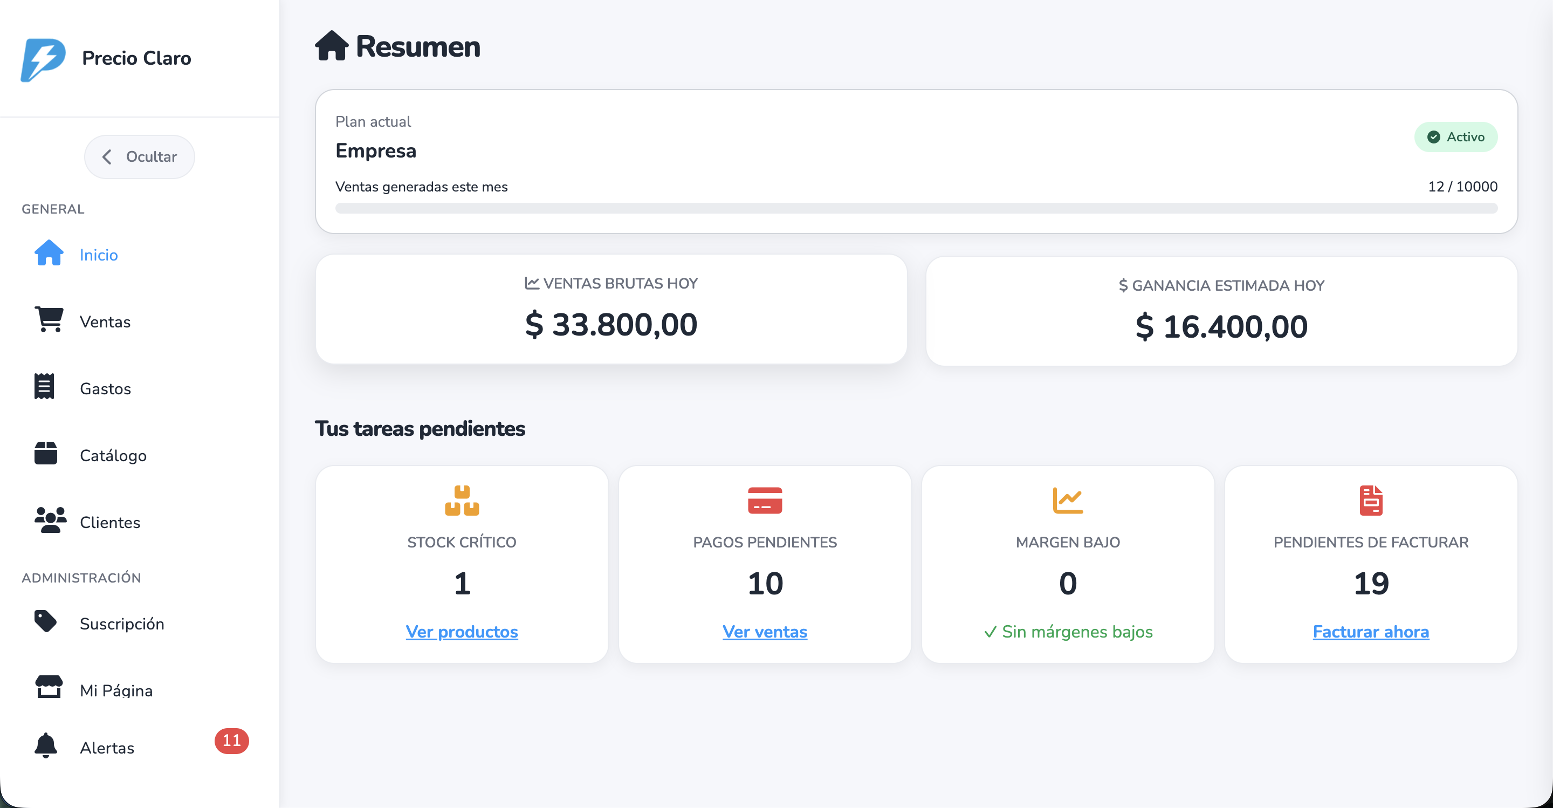Viewport: 1553px width, 808px height.
Task: Click the Mi Página storefront icon
Action: [x=49, y=687]
